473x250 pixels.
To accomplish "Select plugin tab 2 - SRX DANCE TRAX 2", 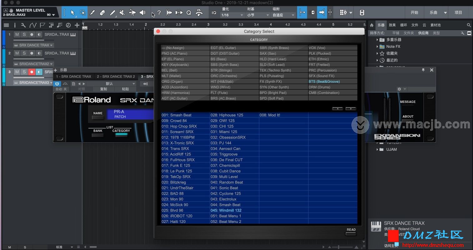I will [116, 76].
